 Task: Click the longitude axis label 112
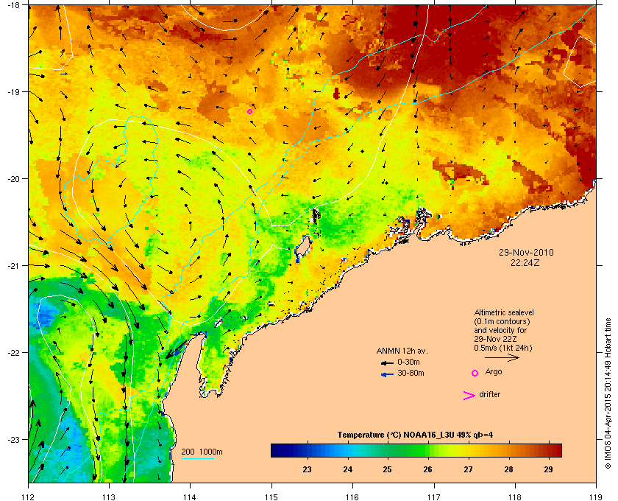coord(29,497)
